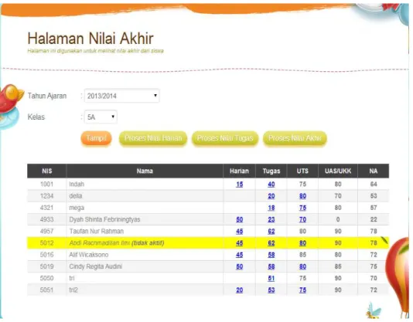Click NIS number 5012 in yellow row
The image size is (413, 322).
pyautogui.click(x=47, y=243)
